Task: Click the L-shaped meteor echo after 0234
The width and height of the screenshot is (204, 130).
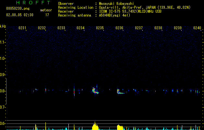Action: 95,91
